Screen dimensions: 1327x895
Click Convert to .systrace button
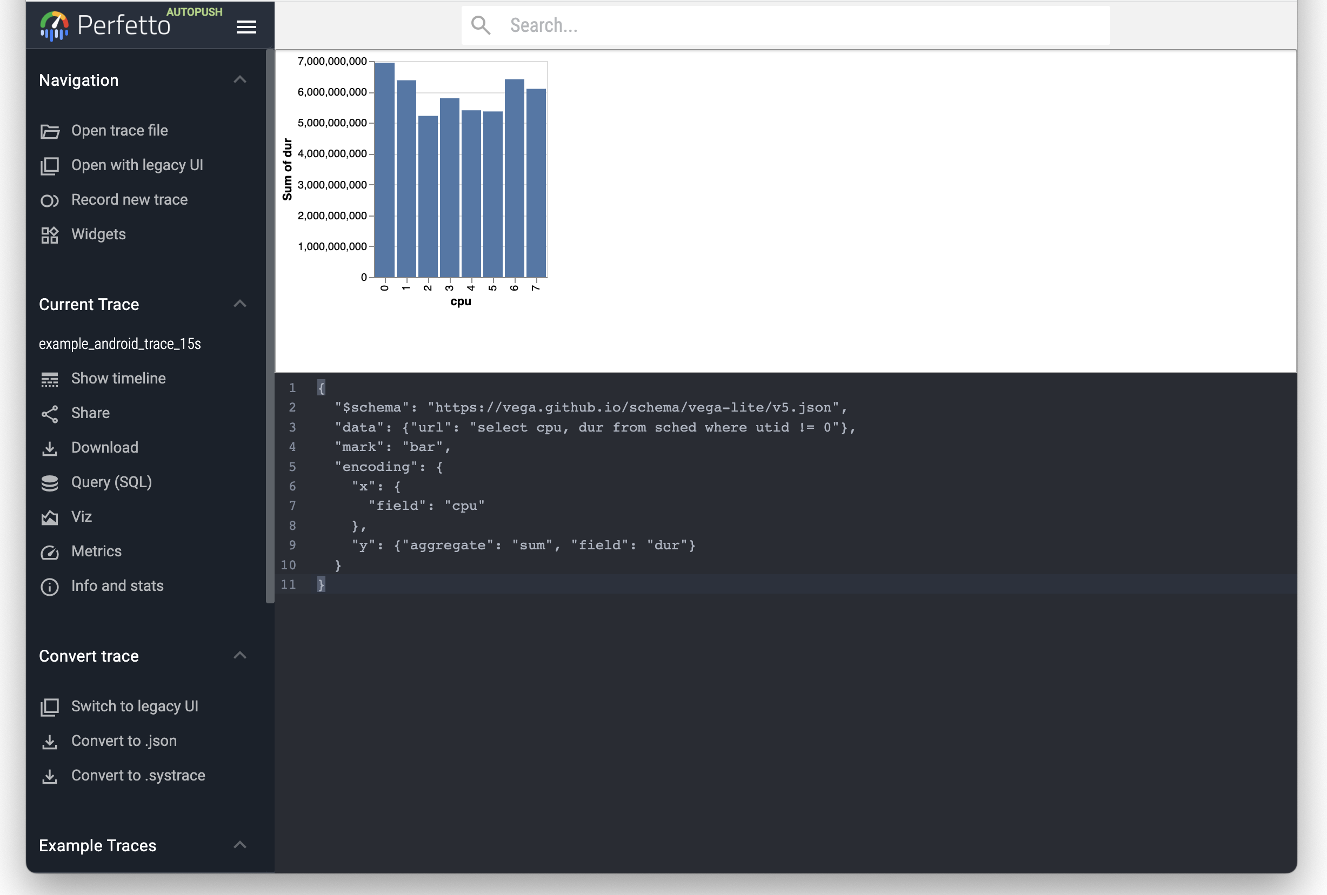point(138,775)
